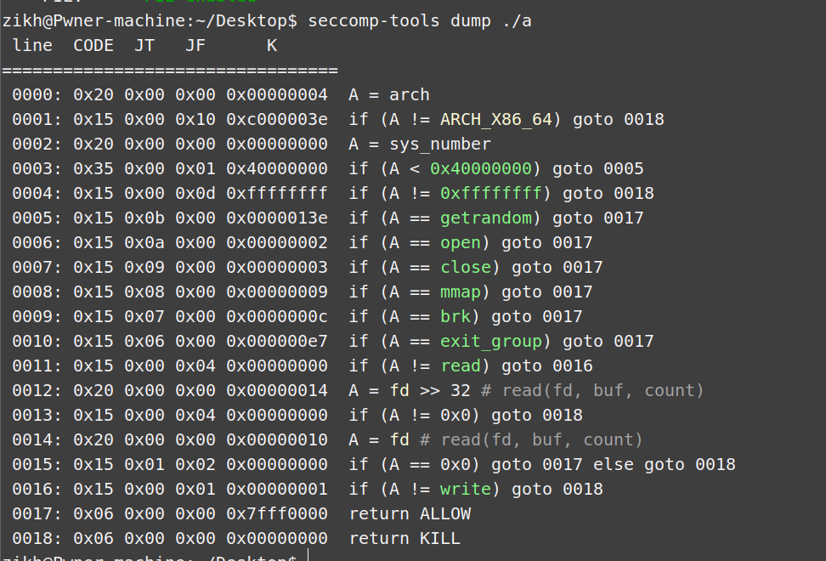826x561 pixels.
Task: Click the "A = arch" text
Action: click(x=389, y=94)
